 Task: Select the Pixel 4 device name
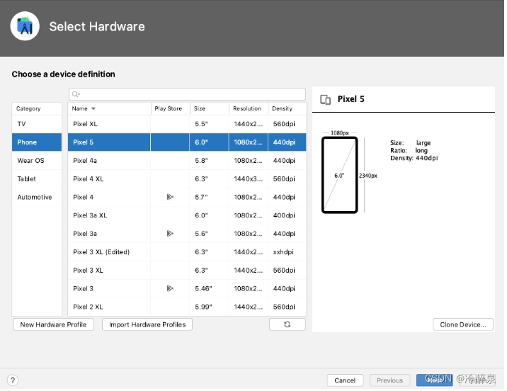pos(83,197)
